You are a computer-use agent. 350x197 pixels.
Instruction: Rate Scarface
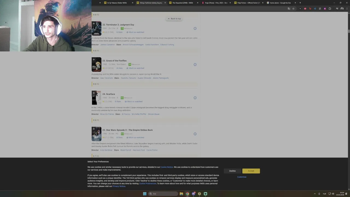coord(118,102)
